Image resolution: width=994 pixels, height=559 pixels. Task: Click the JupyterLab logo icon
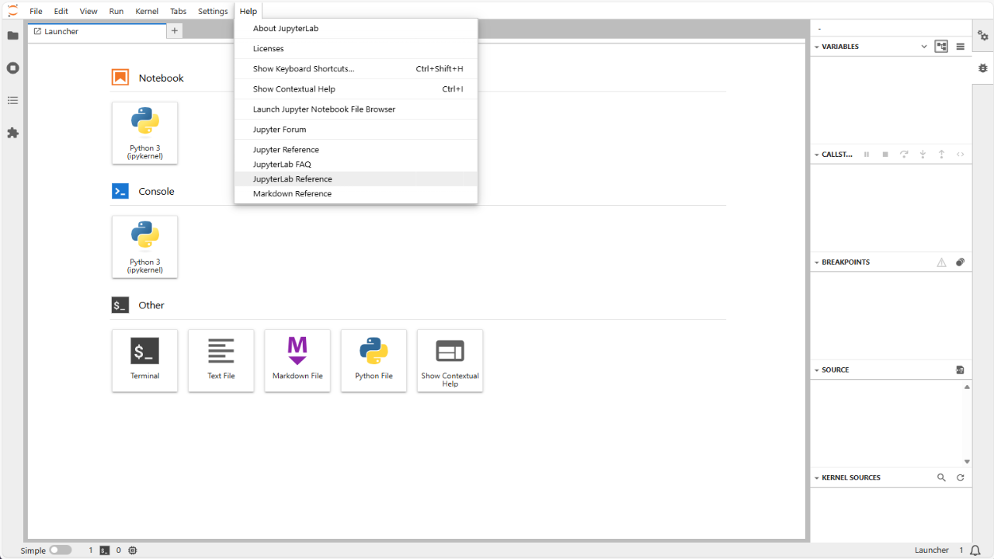click(x=12, y=11)
